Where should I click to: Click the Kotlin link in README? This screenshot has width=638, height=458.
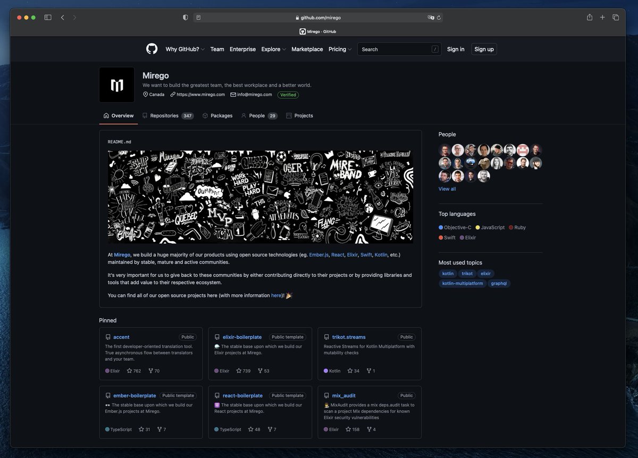click(381, 255)
